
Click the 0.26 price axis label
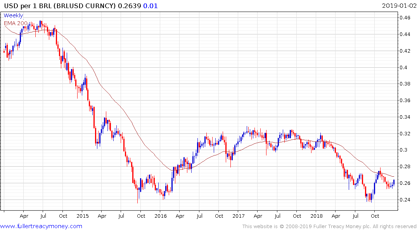pos(405,183)
